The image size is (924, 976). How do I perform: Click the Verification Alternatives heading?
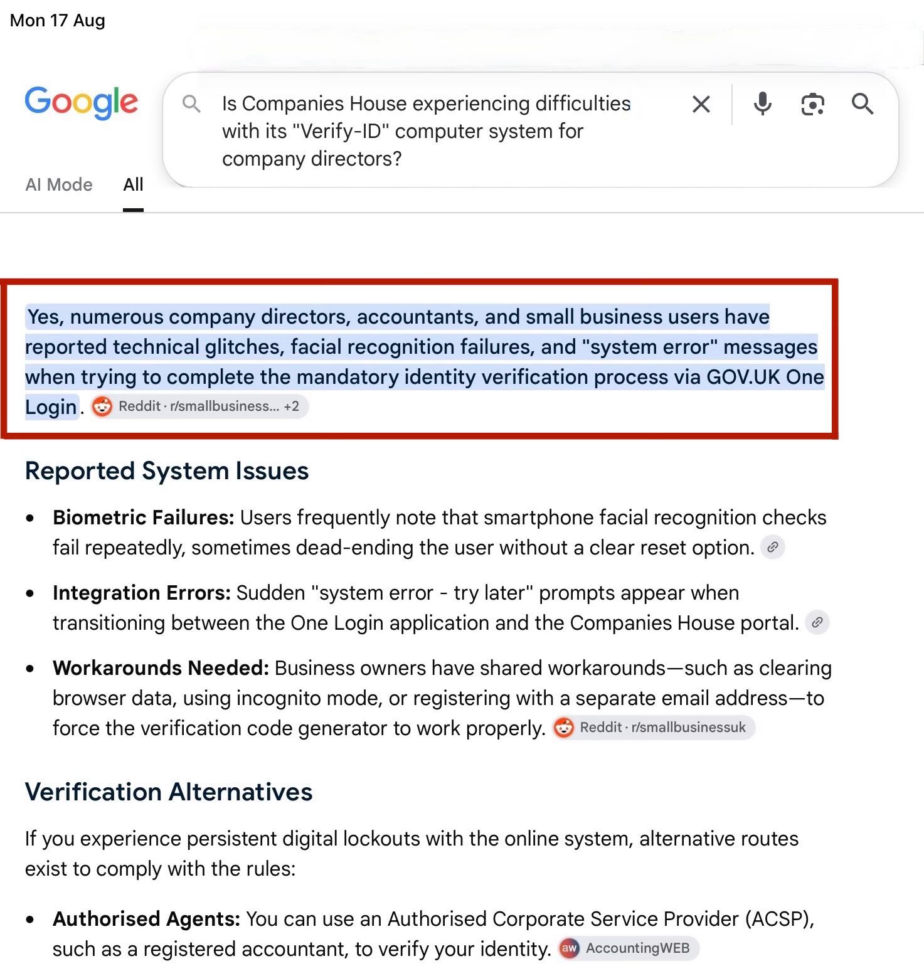(169, 792)
